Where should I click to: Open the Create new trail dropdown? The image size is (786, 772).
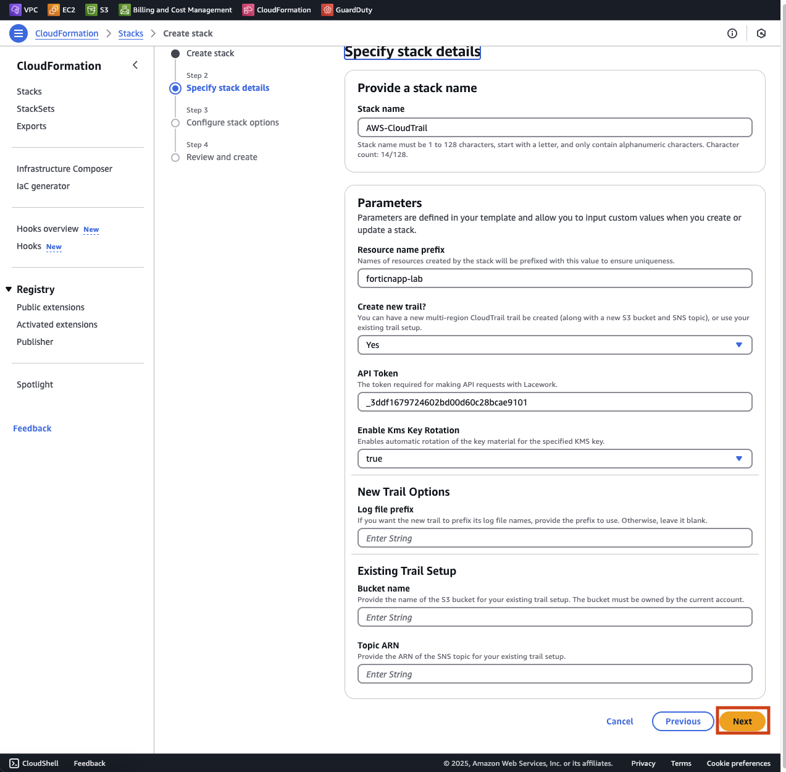click(x=554, y=345)
